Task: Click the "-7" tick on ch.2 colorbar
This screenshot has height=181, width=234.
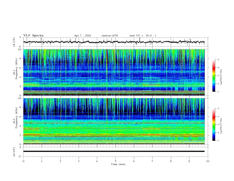Action: 218,141
